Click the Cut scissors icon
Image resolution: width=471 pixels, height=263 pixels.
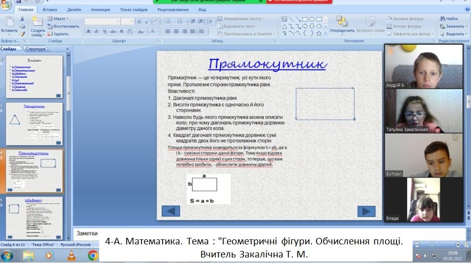pyautogui.click(x=22, y=19)
